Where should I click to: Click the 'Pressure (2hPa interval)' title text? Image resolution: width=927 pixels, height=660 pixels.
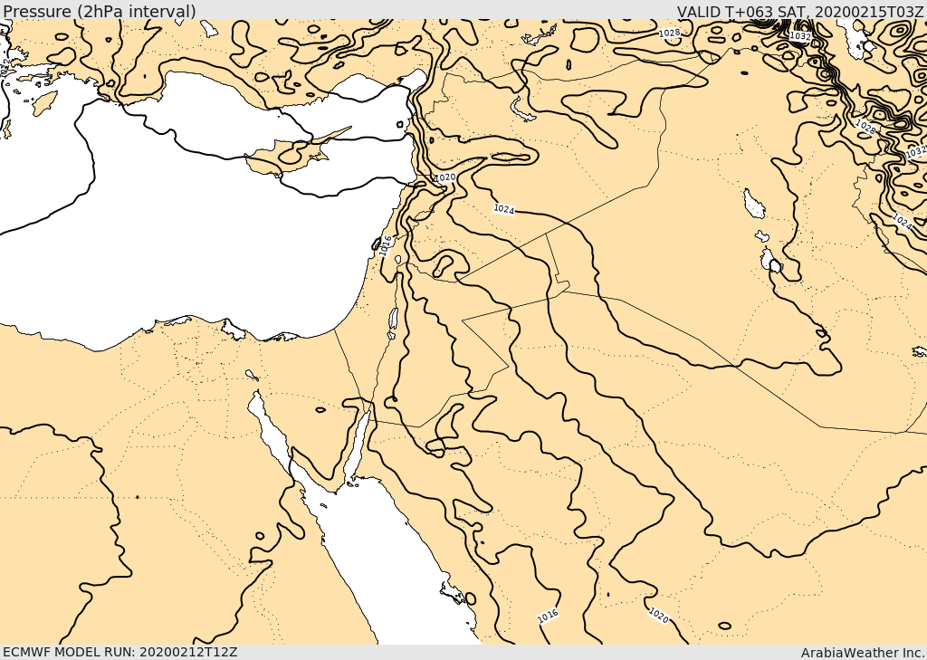pos(100,11)
